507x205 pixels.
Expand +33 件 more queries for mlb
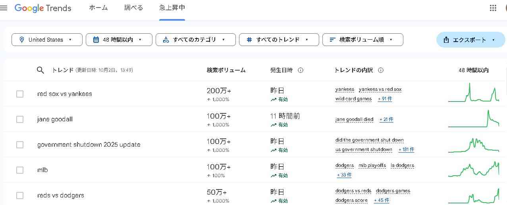pyautogui.click(x=344, y=175)
